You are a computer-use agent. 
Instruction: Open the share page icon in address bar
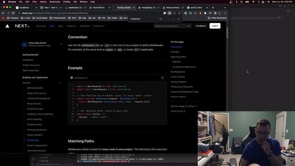click(174, 13)
